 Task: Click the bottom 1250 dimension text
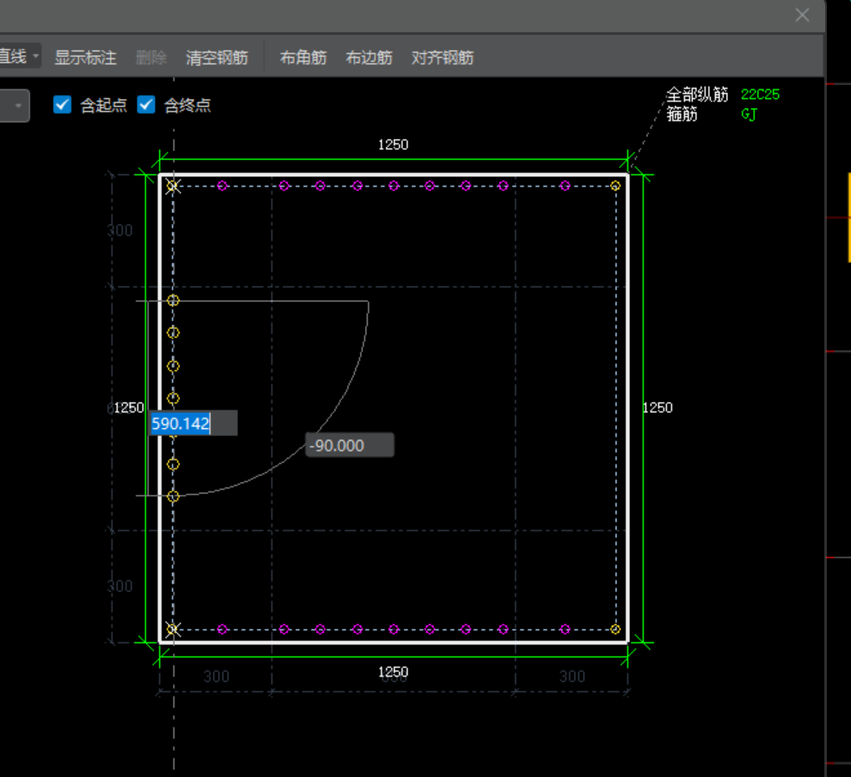(393, 672)
